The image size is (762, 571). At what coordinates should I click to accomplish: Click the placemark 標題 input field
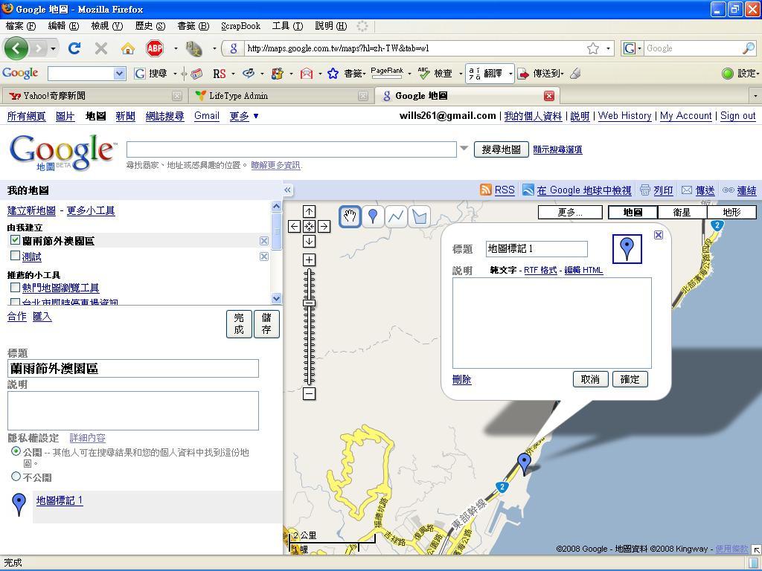click(537, 249)
